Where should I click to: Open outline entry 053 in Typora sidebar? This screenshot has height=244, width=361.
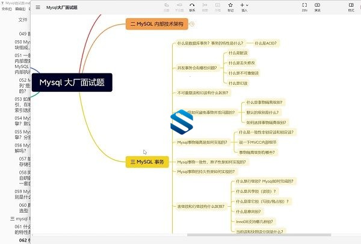(x=22, y=105)
